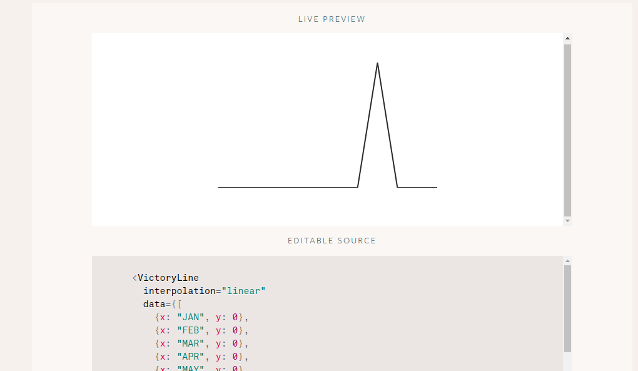
Task: Click the live preview scroll down arrow
Action: coord(567,221)
